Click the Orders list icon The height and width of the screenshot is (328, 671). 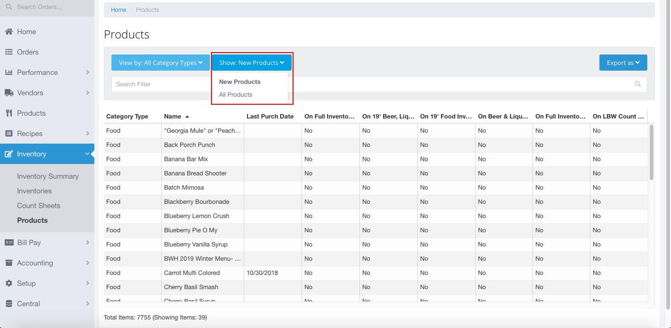[x=9, y=52]
